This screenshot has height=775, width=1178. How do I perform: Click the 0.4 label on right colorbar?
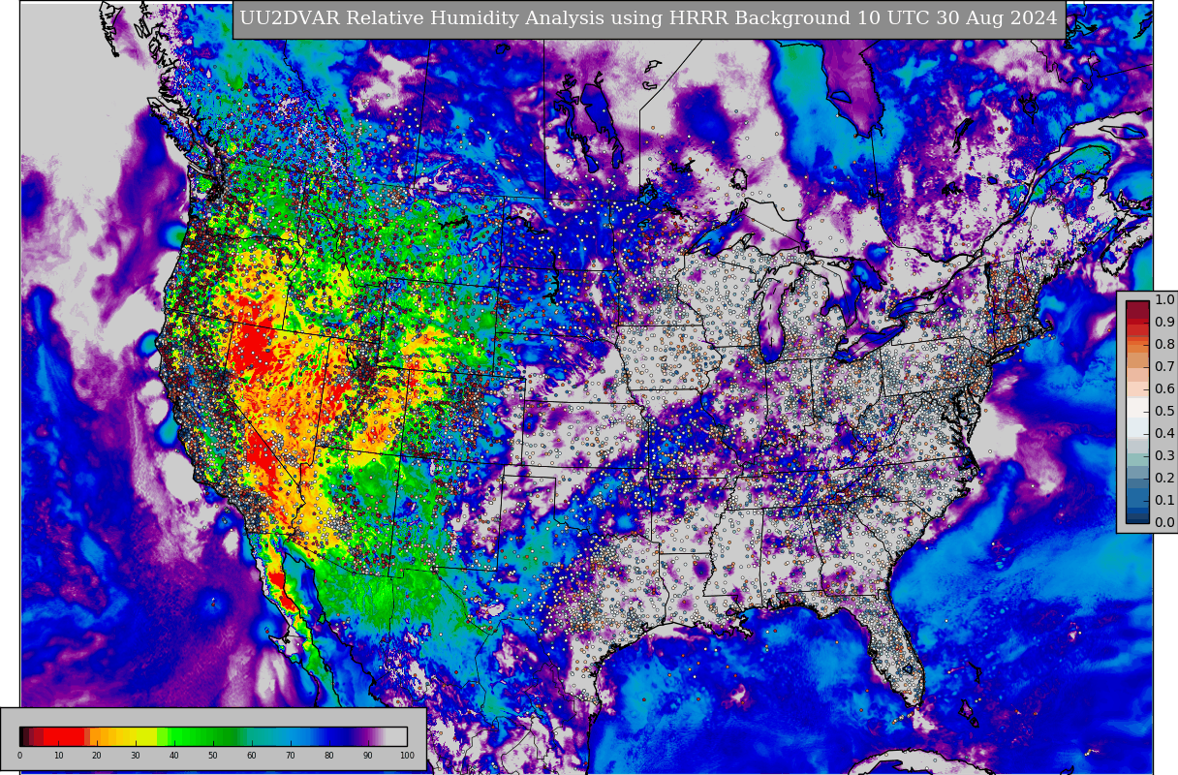tap(1164, 434)
